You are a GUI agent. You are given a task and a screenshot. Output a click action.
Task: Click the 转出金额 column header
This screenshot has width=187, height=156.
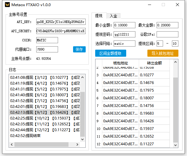click(x=154, y=63)
